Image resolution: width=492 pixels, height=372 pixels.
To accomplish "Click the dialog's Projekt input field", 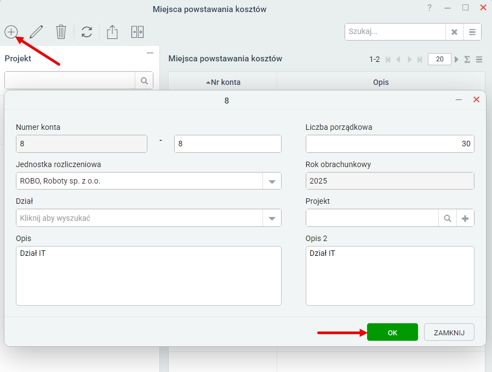I will coord(372,218).
